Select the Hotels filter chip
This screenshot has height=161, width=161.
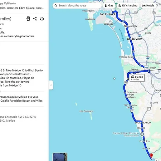pyautogui.click(x=148, y=6)
